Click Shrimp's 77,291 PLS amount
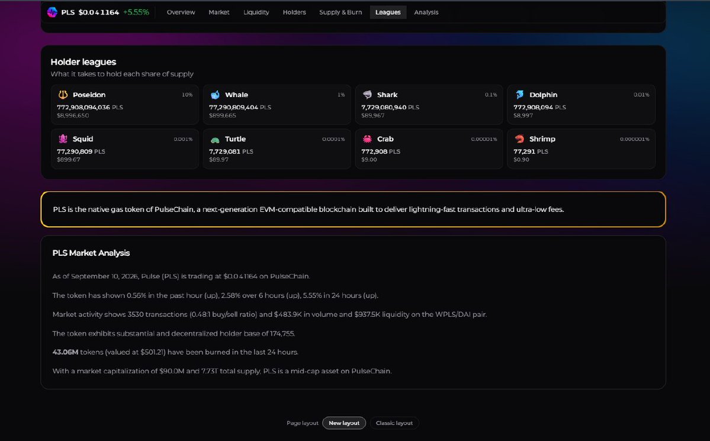The height and width of the screenshot is (441, 710). point(531,152)
